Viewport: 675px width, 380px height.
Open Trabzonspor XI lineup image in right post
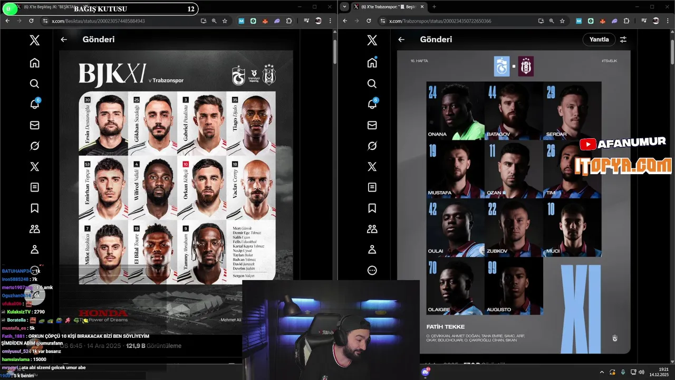tap(514, 202)
